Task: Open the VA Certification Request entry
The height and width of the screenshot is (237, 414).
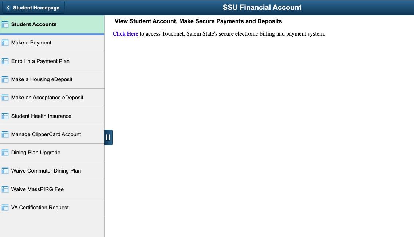Action: tap(52, 208)
